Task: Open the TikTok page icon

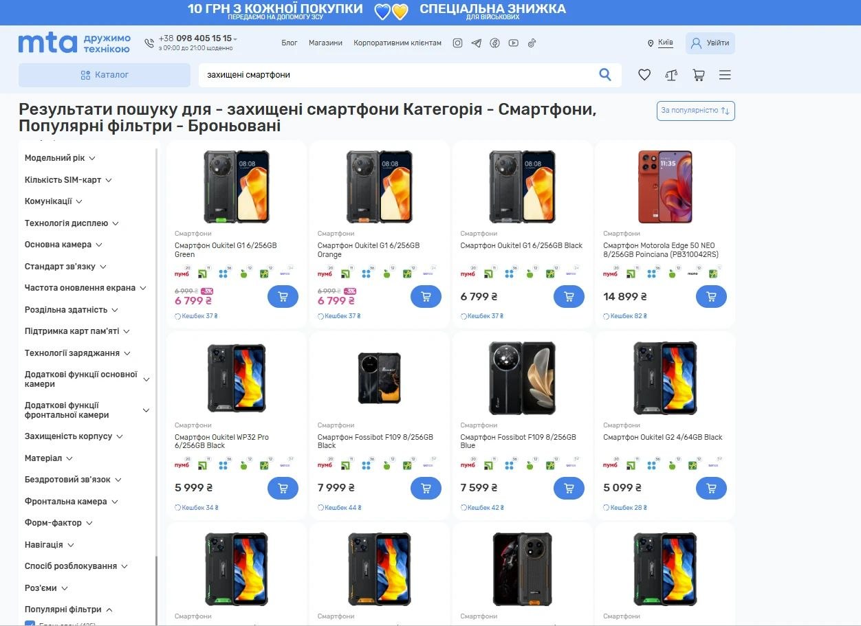Action: click(531, 43)
